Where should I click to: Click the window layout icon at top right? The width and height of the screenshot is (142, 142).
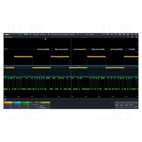click(x=136, y=34)
